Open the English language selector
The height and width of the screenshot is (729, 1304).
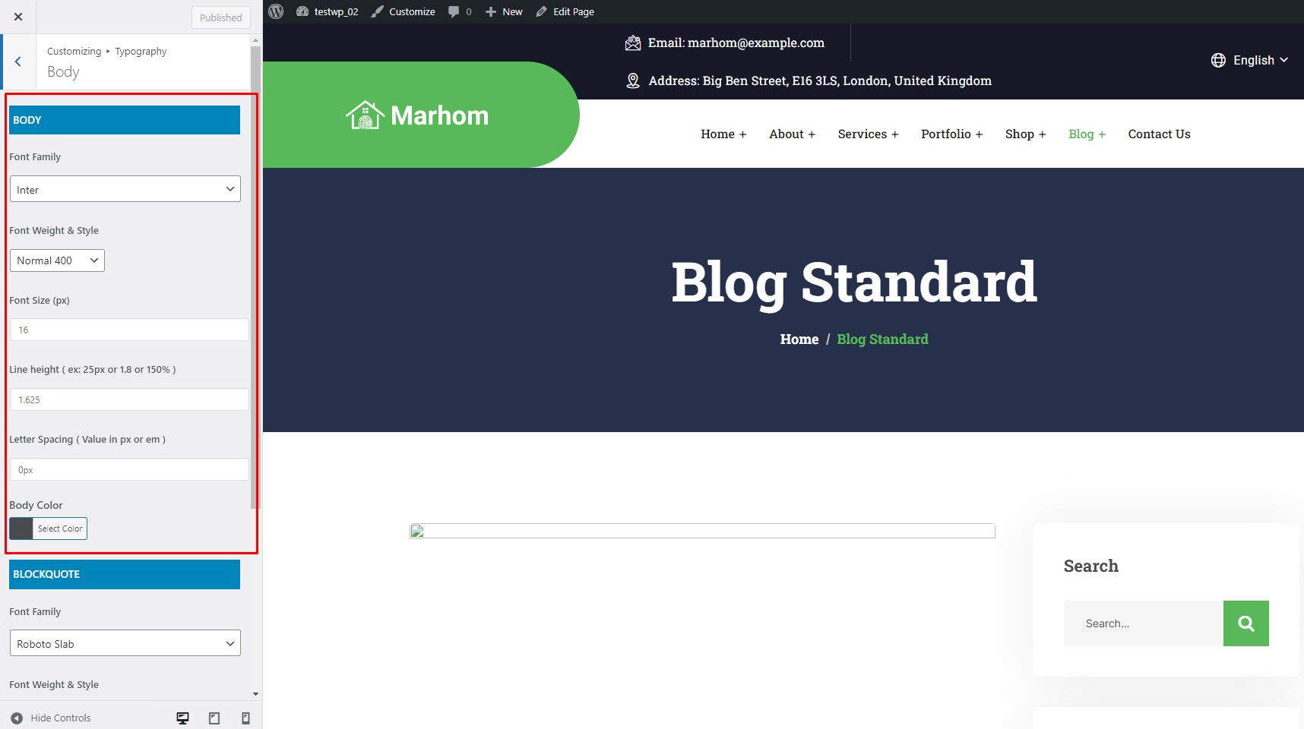1249,60
